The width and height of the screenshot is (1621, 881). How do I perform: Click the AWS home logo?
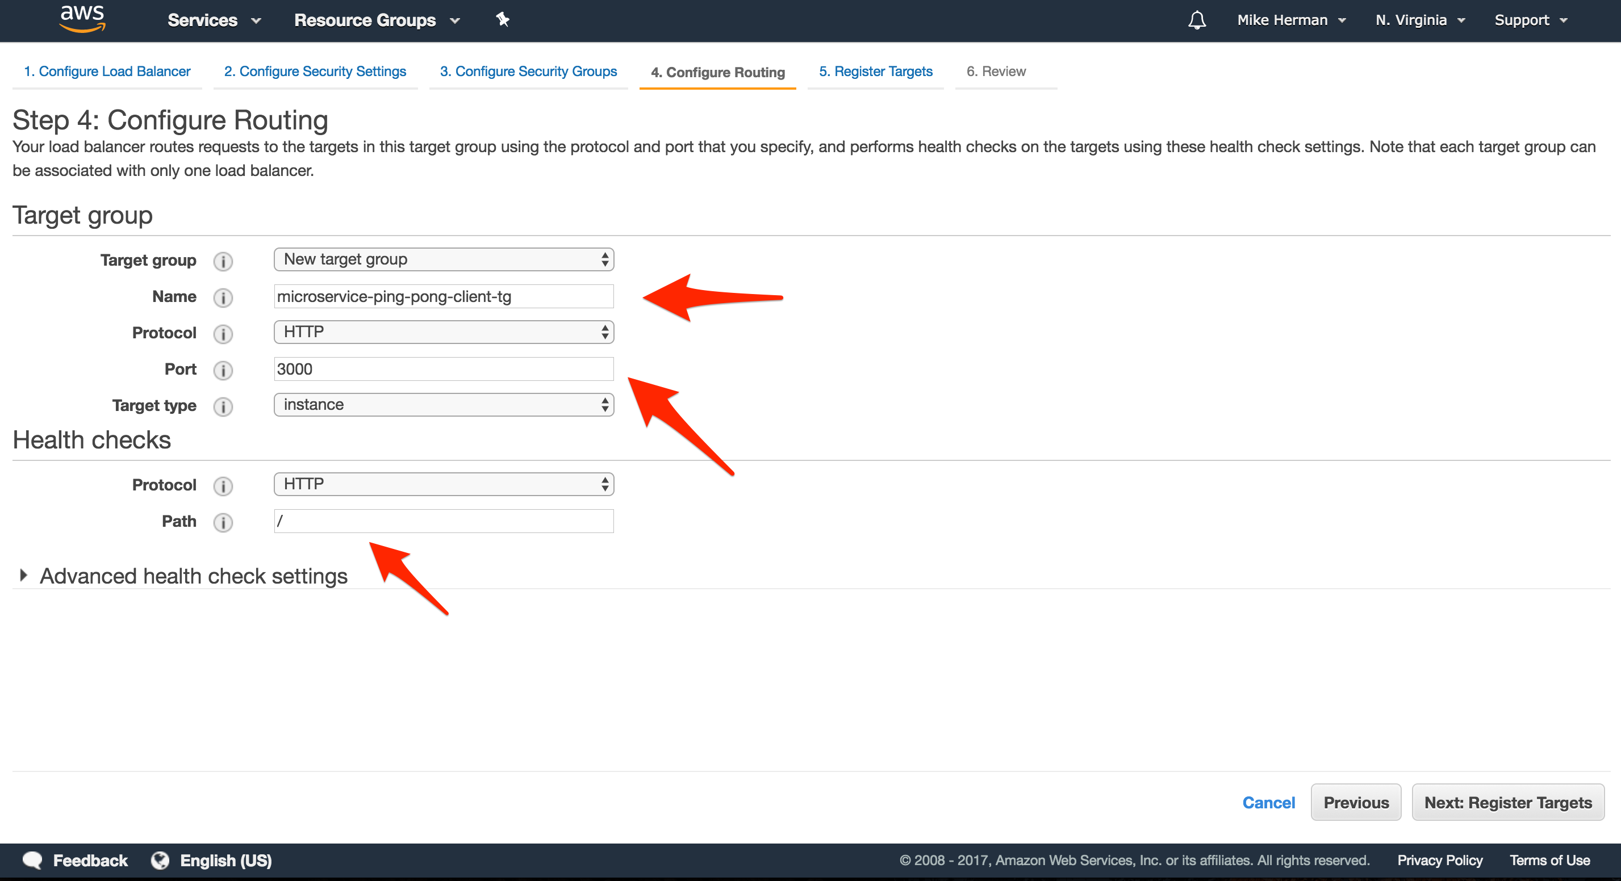82,19
